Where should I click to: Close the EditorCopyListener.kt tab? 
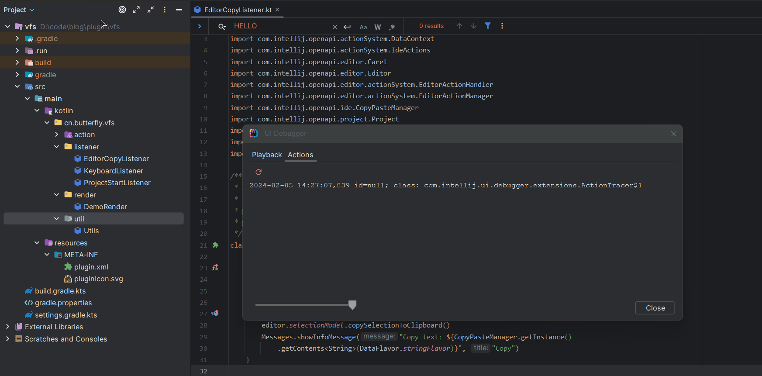tap(277, 10)
